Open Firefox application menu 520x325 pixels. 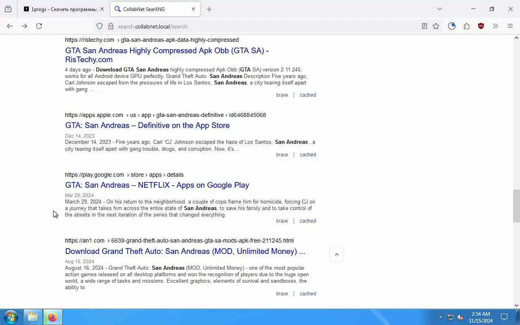coord(510,26)
